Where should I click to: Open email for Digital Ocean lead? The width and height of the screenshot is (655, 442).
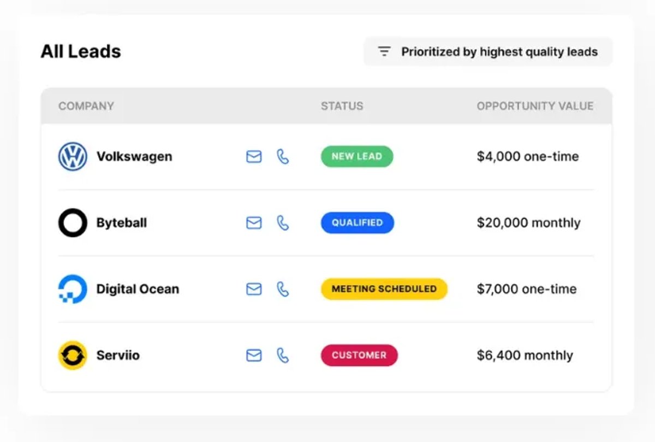(254, 289)
